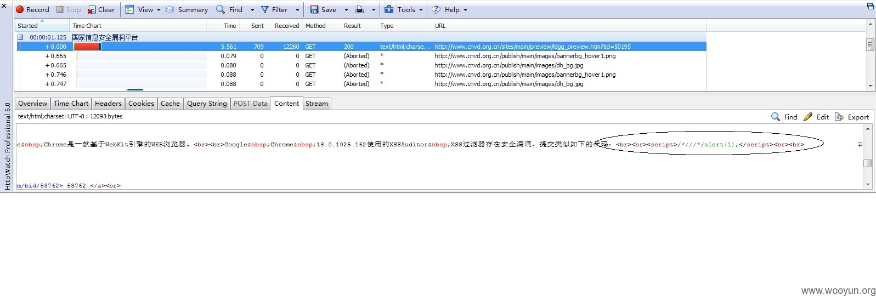Save the log with Save icon
876x296 pixels.
click(314, 9)
